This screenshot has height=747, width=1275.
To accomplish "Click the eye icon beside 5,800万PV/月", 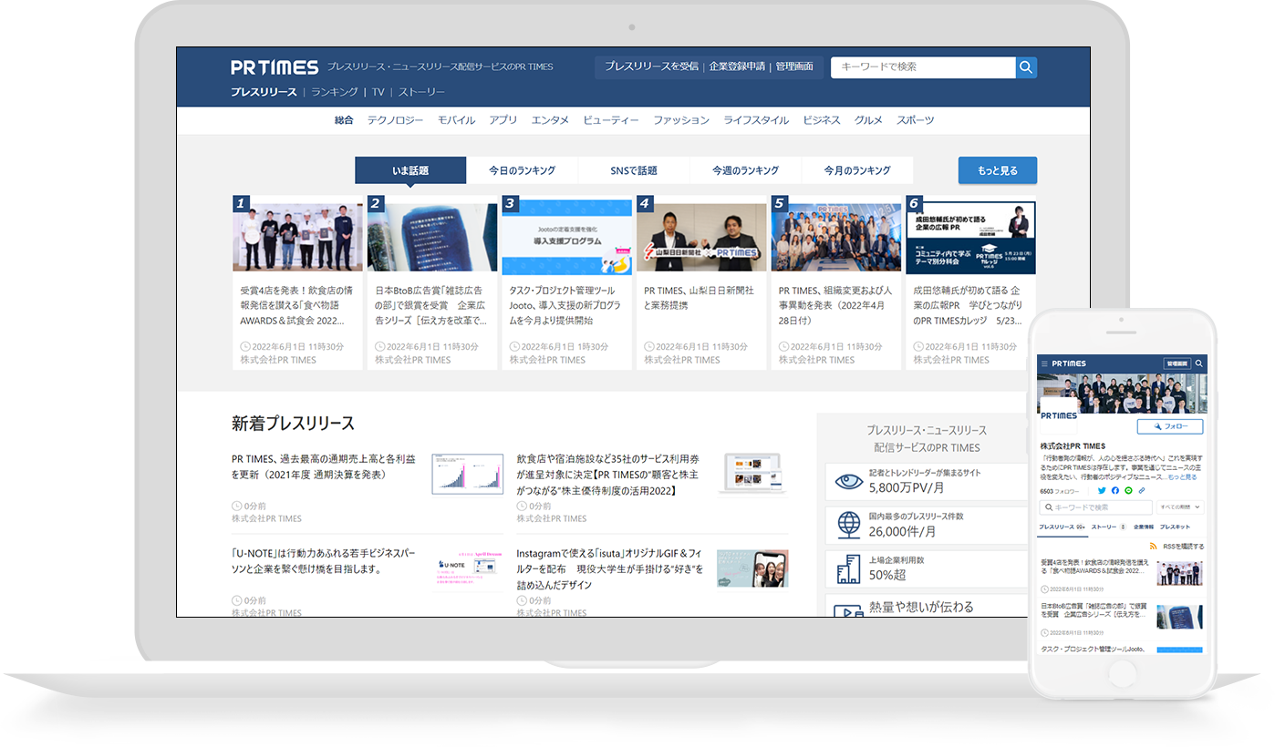I will click(848, 481).
